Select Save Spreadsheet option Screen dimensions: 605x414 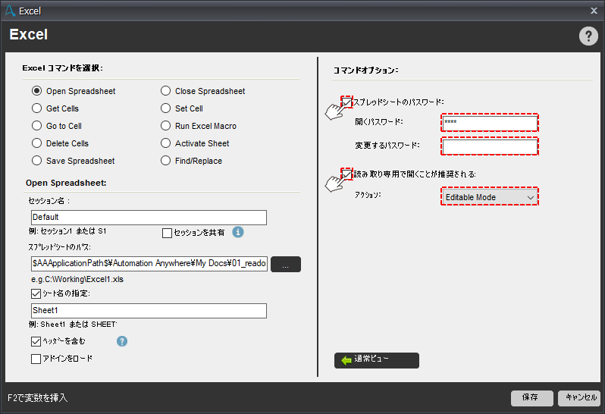point(36,161)
